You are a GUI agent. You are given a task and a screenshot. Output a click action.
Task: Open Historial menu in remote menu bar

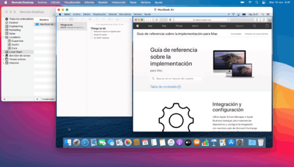coord(112,14)
